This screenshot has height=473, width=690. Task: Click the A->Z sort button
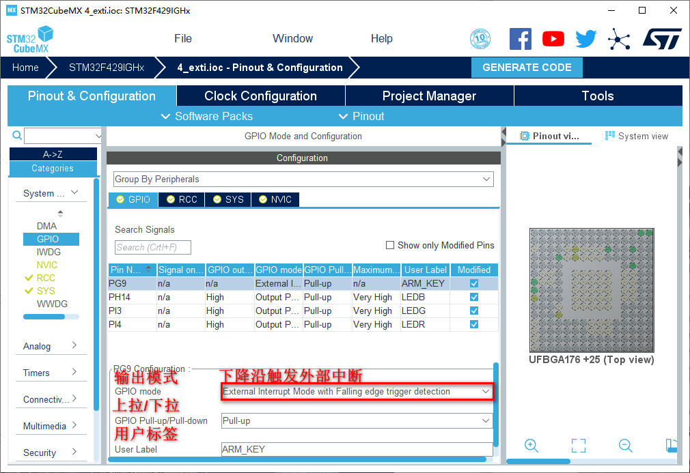[x=53, y=154]
